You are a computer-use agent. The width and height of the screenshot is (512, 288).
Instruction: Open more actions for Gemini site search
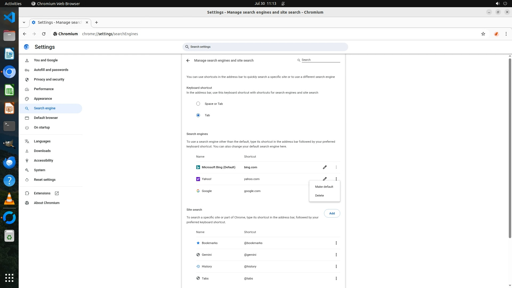[x=336, y=255]
